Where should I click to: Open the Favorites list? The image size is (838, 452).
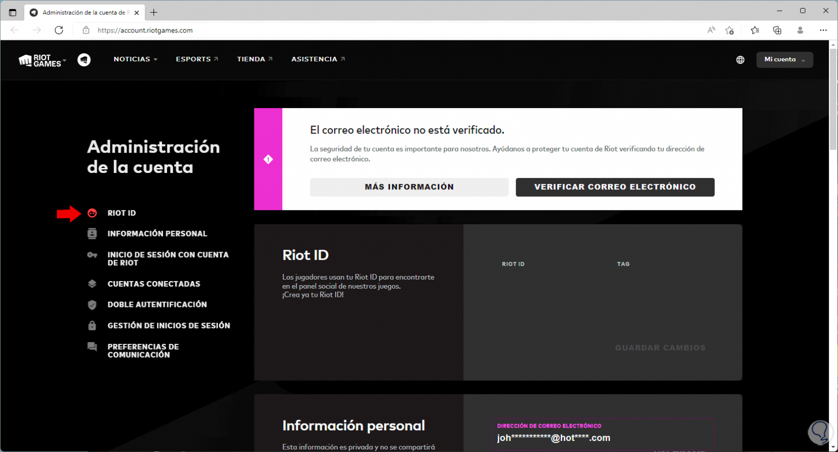click(755, 30)
